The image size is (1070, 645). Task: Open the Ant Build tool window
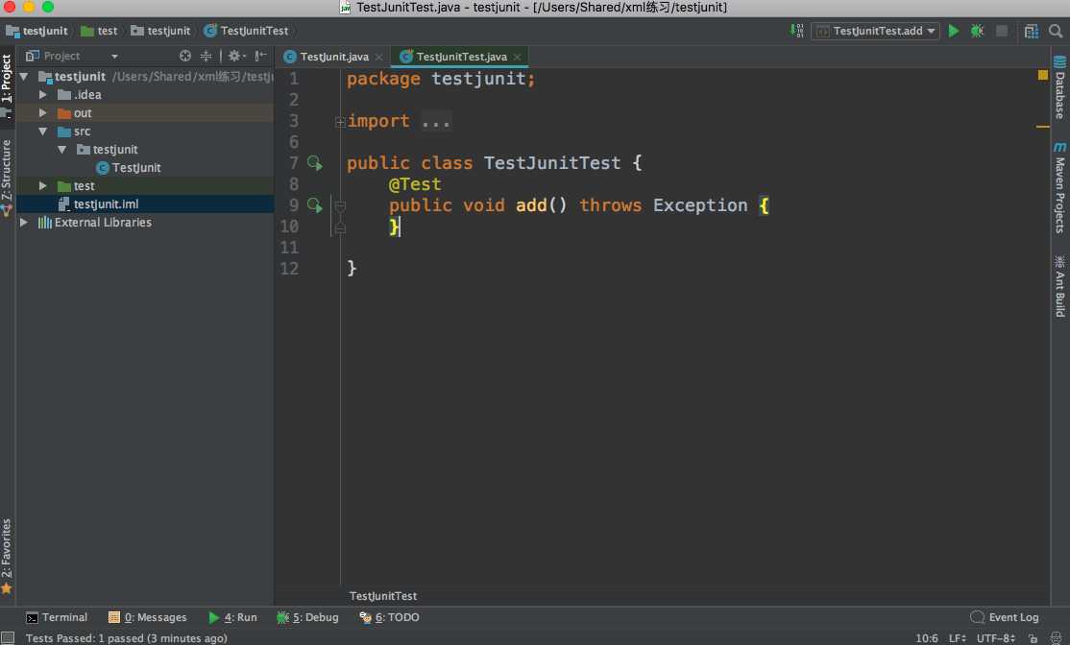coord(1059,286)
